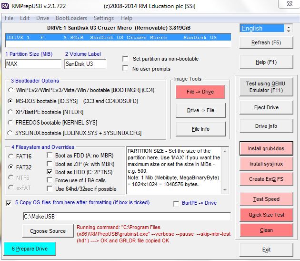This screenshot has height=261, width=300.
Task: Select DRIVE 1 SanDisk row in drive list
Action: click(118, 37)
